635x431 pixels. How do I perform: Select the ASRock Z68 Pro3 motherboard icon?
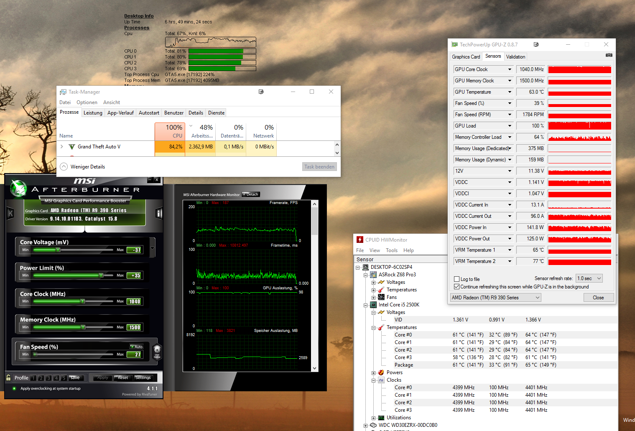coord(373,275)
